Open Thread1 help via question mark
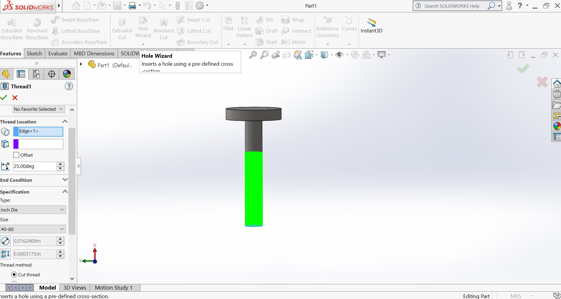This screenshot has width=561, height=299. [x=69, y=86]
